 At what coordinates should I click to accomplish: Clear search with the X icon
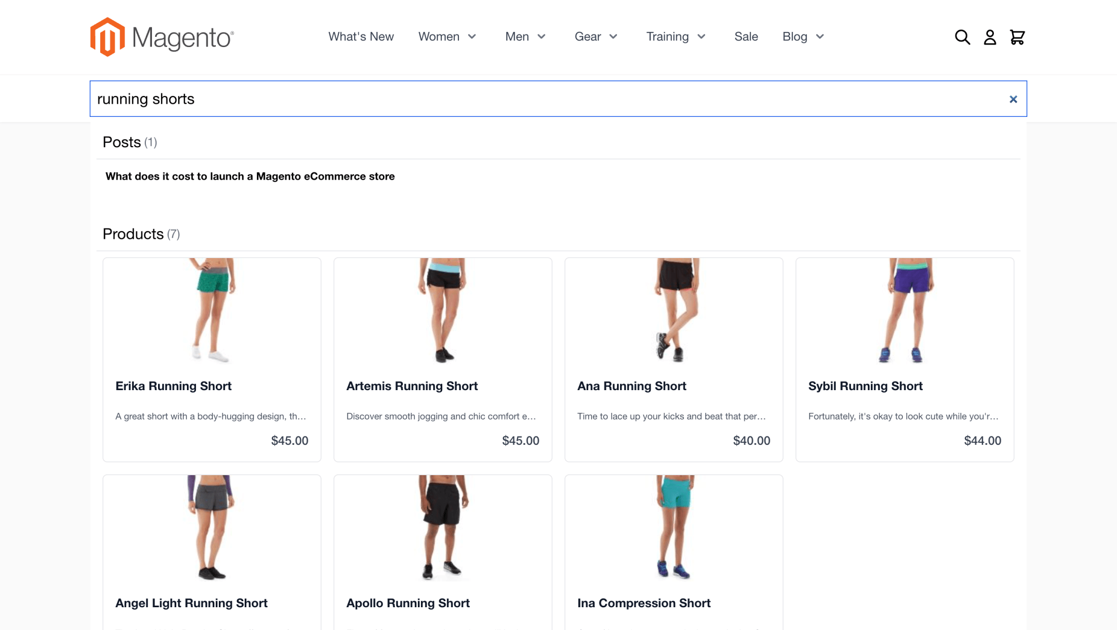click(1013, 99)
